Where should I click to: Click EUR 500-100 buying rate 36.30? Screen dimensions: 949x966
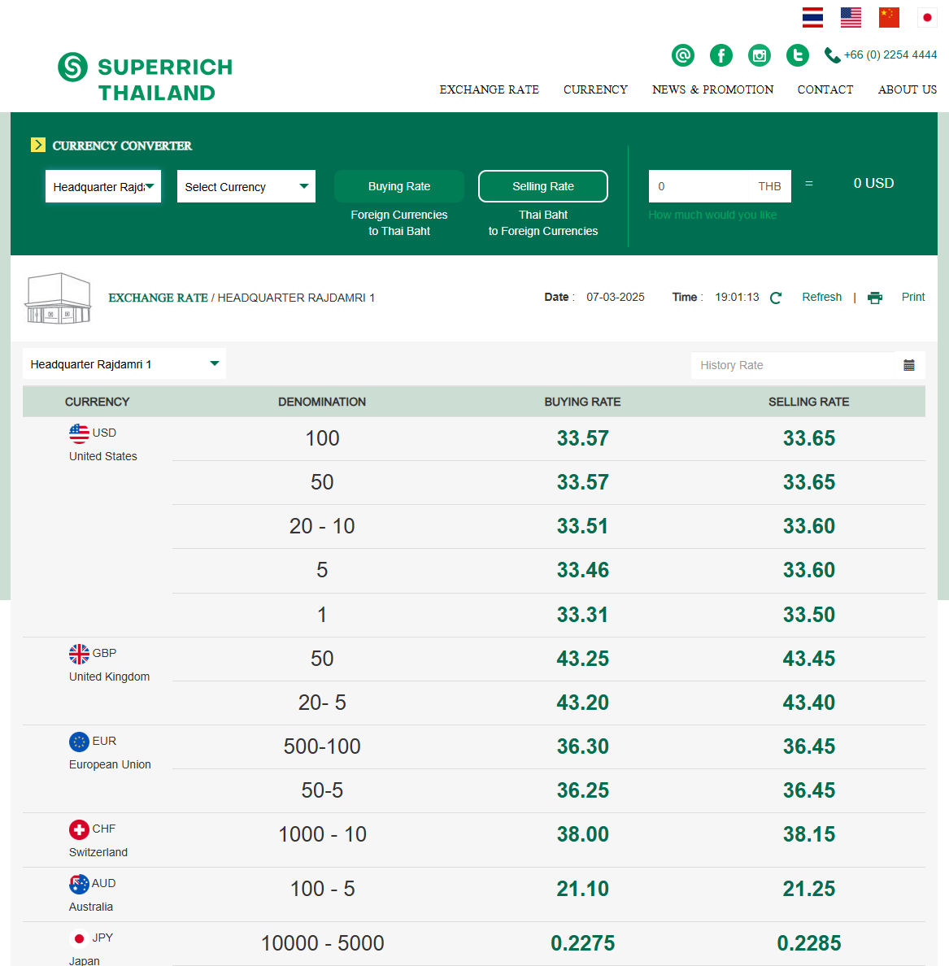click(x=582, y=746)
